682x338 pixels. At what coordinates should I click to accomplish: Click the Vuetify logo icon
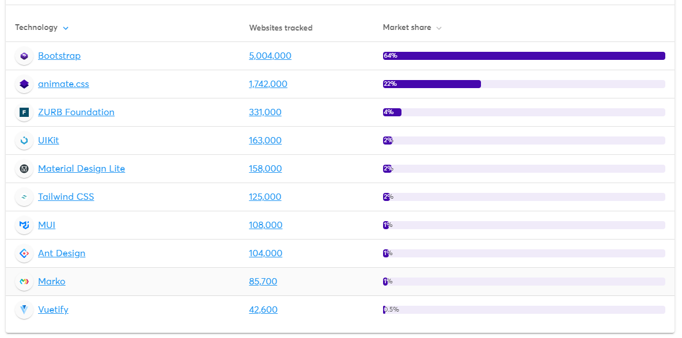click(x=24, y=310)
